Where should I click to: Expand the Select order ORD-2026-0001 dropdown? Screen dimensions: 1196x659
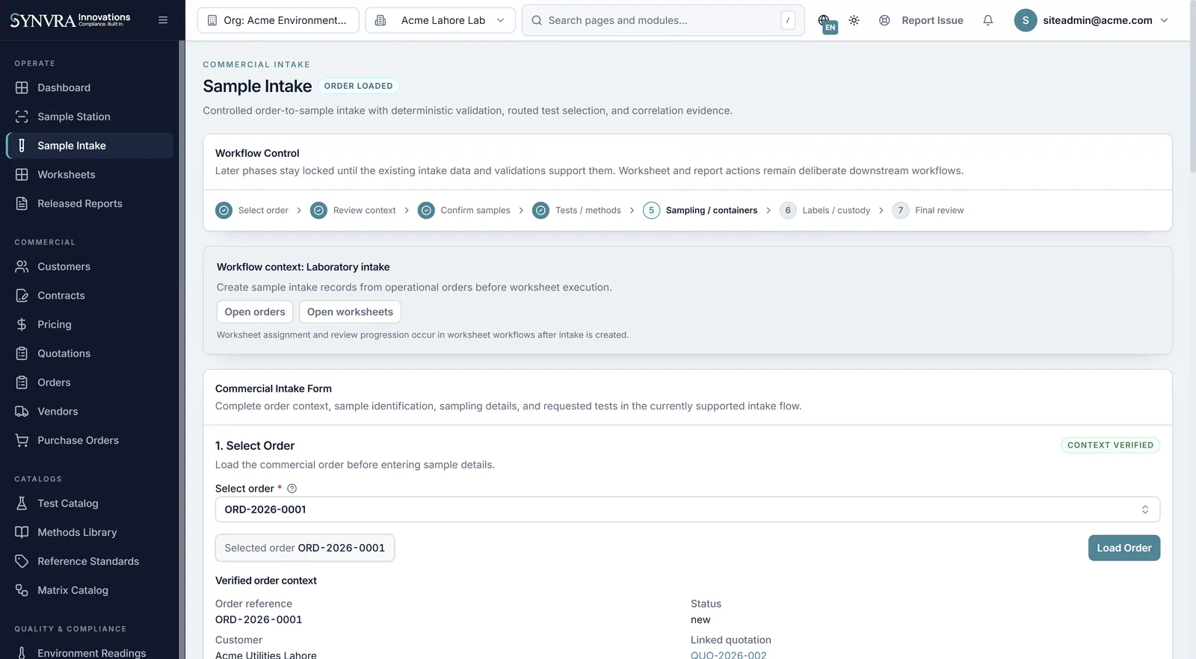(688, 510)
